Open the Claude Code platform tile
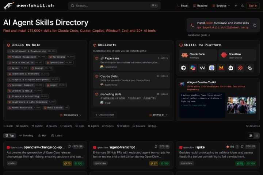The height and width of the screenshot is (175, 263). (198, 55)
